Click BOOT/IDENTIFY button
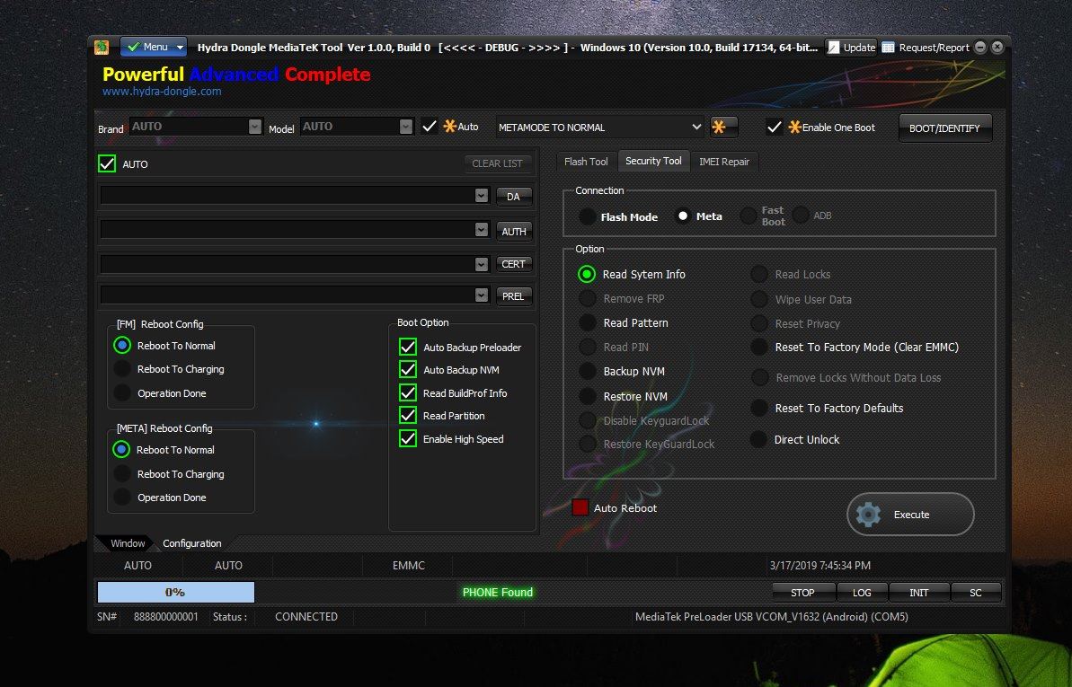 coord(944,128)
